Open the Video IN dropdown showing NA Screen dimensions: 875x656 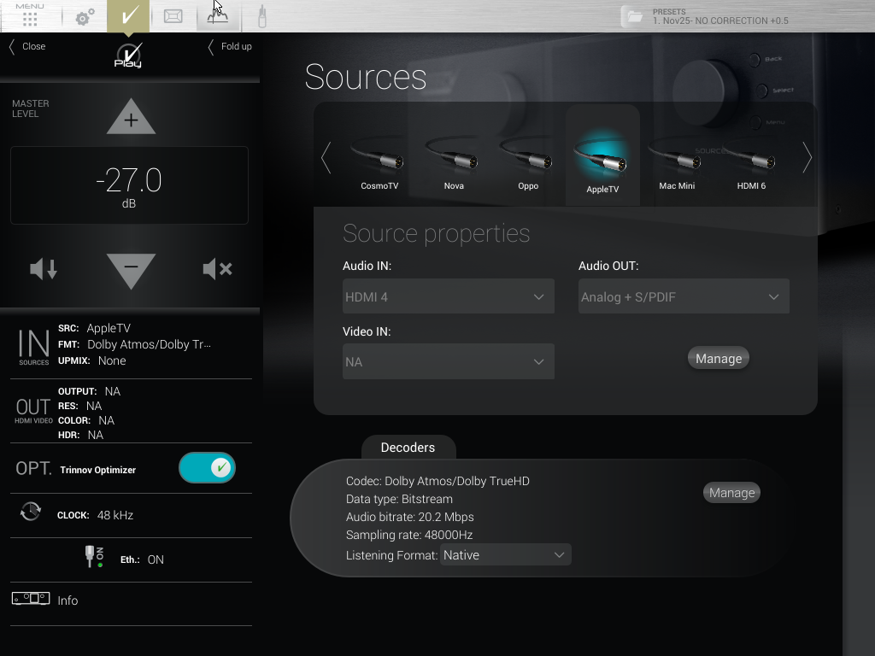point(448,361)
